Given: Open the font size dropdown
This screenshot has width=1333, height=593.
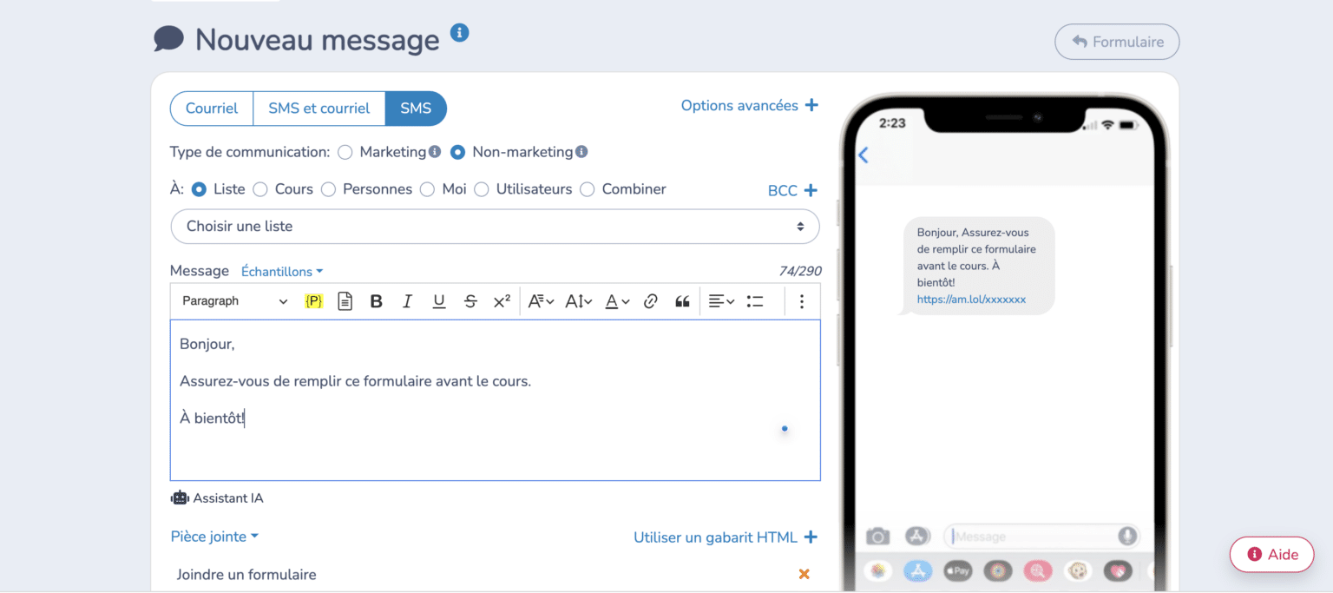Looking at the screenshot, I should point(579,301).
